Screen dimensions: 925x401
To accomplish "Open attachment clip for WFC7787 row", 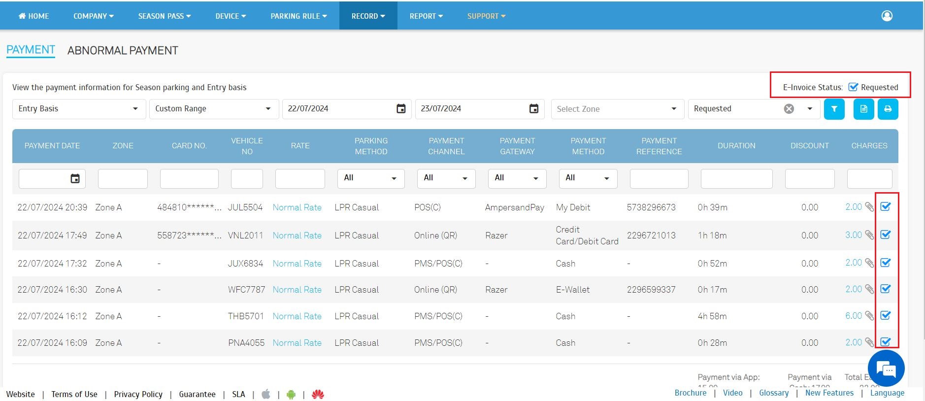I will coord(869,290).
